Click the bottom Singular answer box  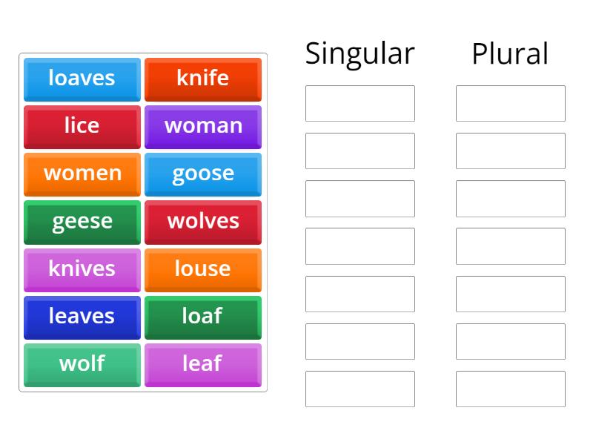click(360, 389)
